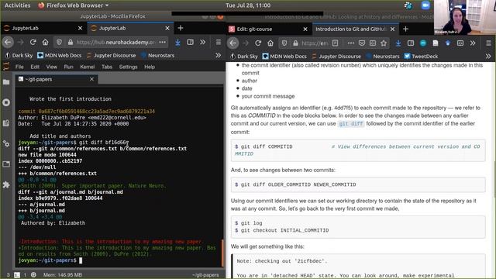Show downloads in the right browser window
The image size is (496, 279).
coord(398,43)
